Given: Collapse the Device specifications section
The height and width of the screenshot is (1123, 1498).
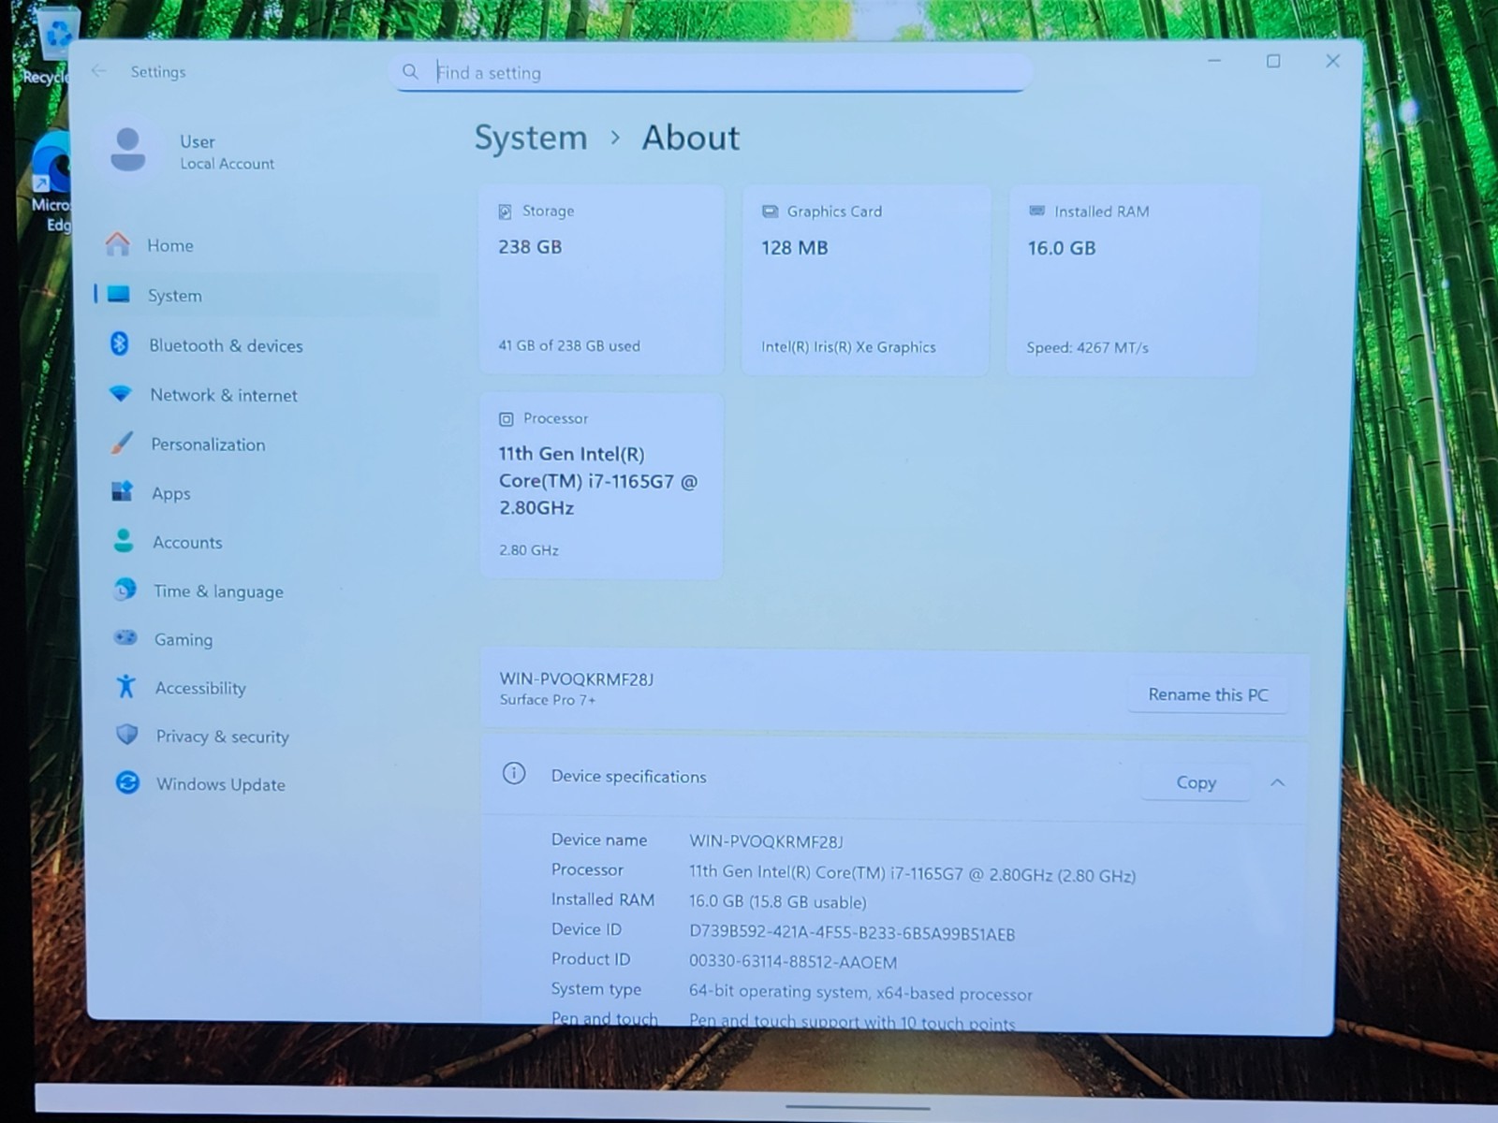Looking at the screenshot, I should click(1278, 782).
